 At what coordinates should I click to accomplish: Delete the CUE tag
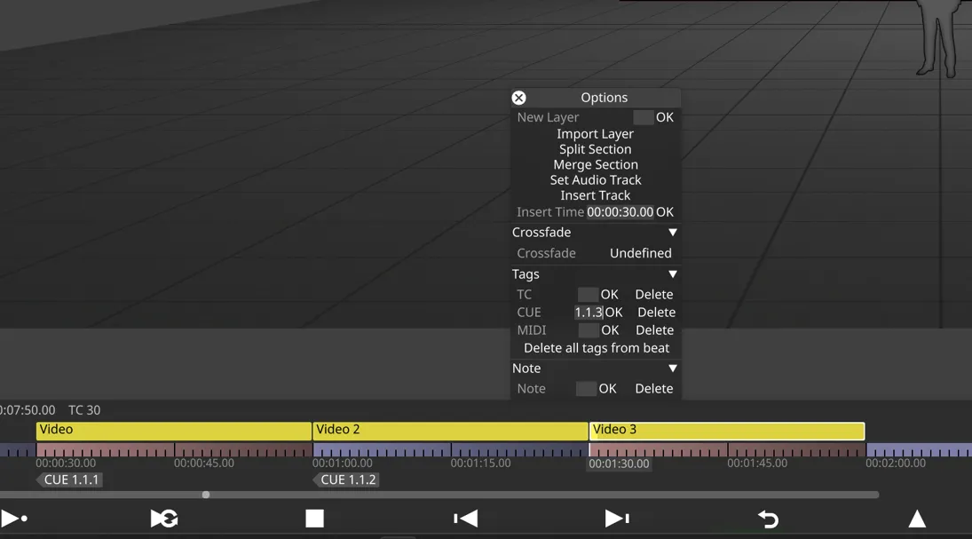656,313
